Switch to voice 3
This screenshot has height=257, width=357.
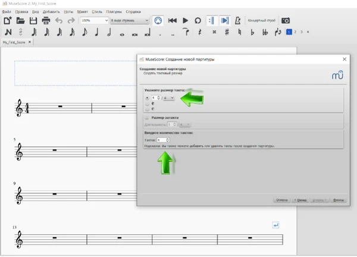302,32
